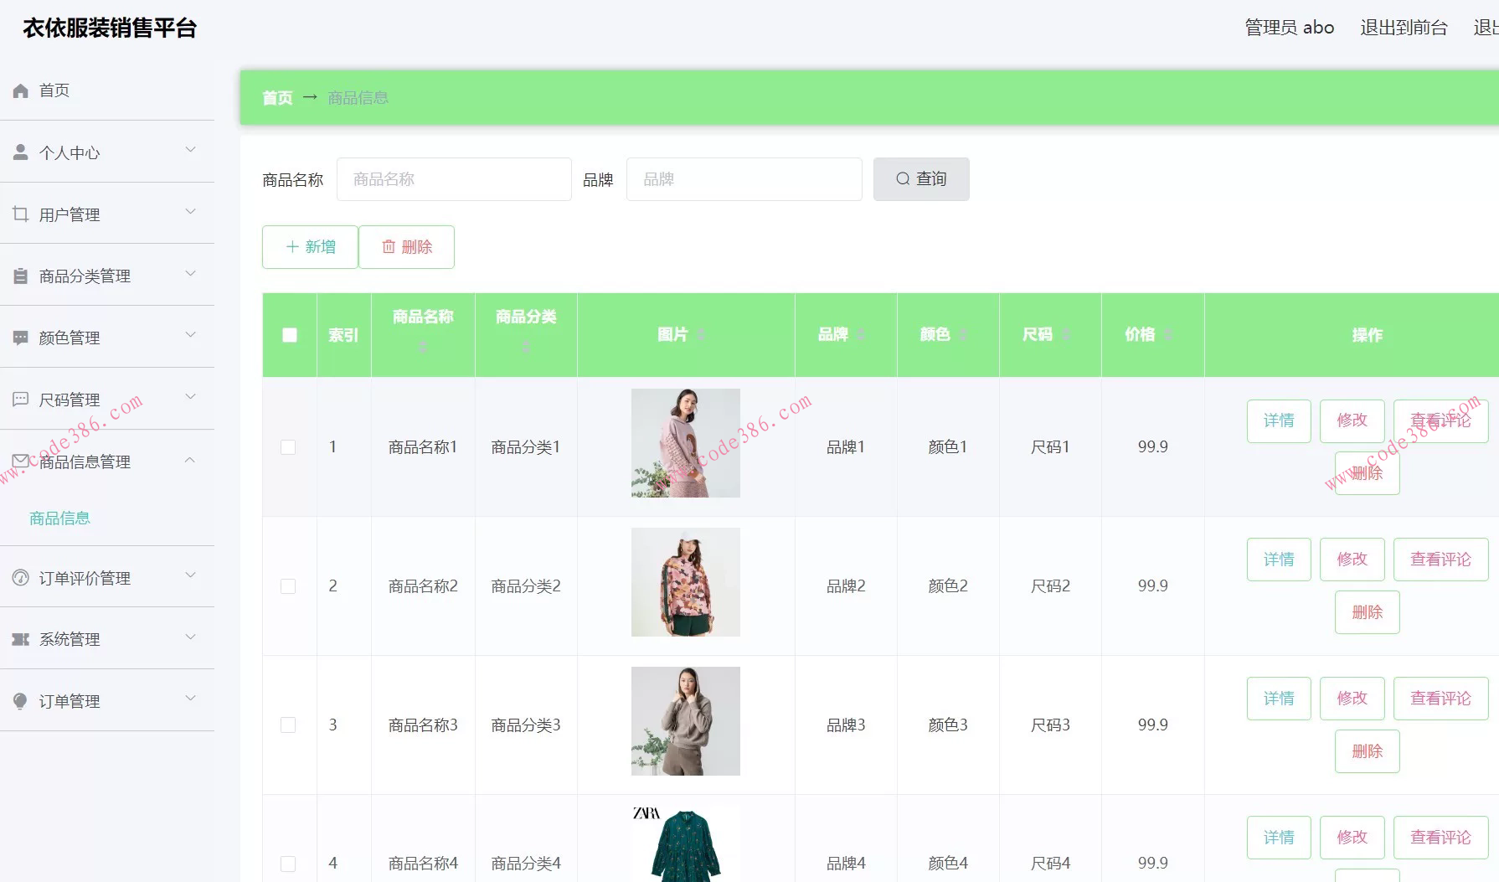Open 商品分类管理 via its sidebar icon
The height and width of the screenshot is (882, 1499).
(x=20, y=275)
